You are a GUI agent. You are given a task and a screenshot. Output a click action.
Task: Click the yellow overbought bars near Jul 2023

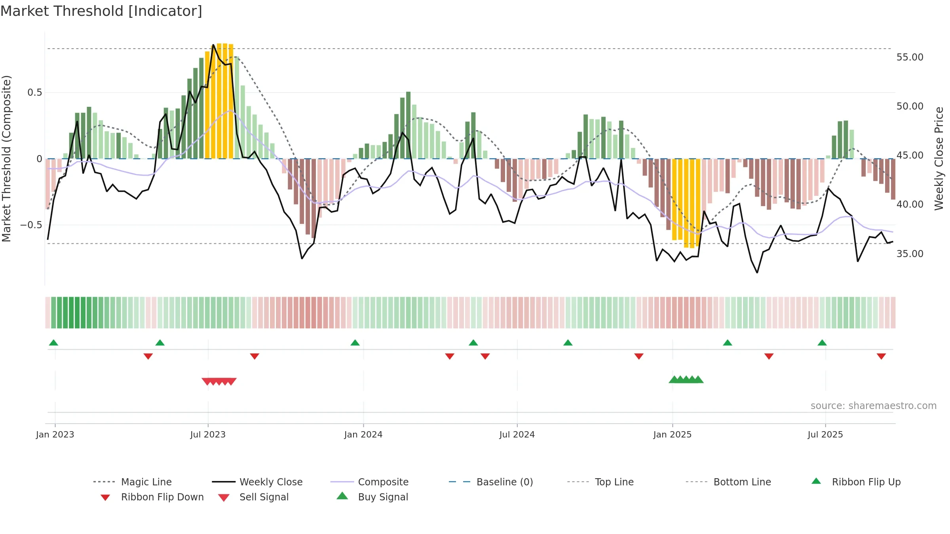(x=219, y=101)
